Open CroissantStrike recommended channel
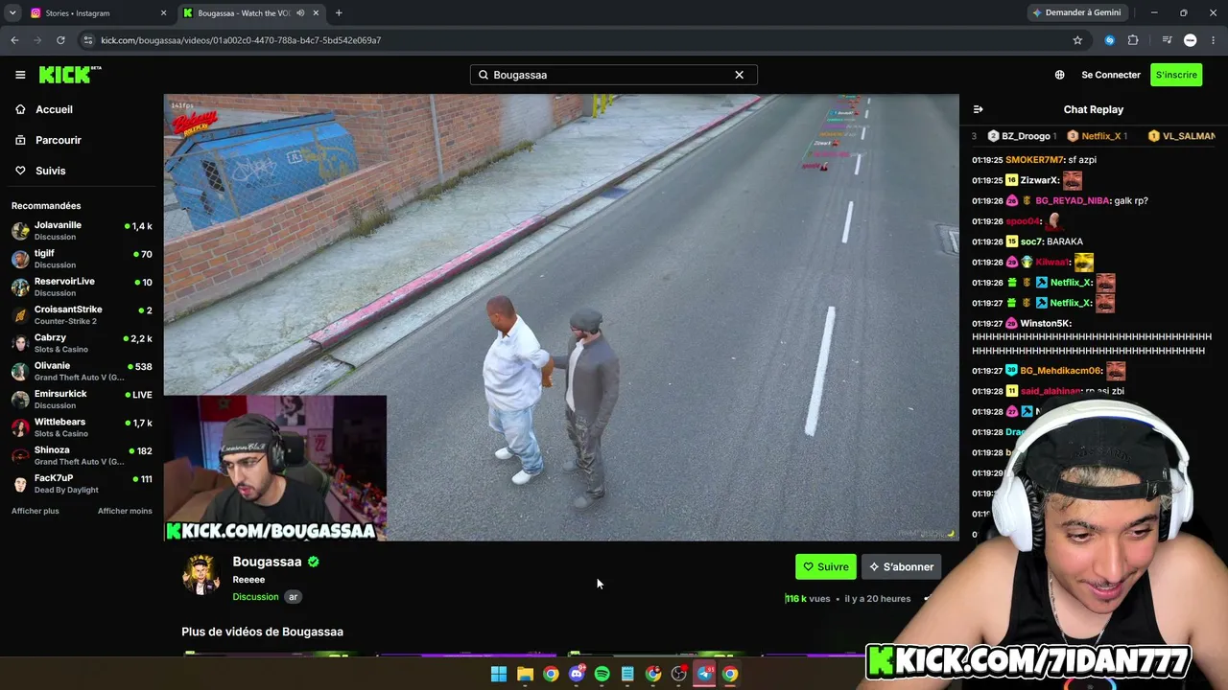 pyautogui.click(x=82, y=315)
